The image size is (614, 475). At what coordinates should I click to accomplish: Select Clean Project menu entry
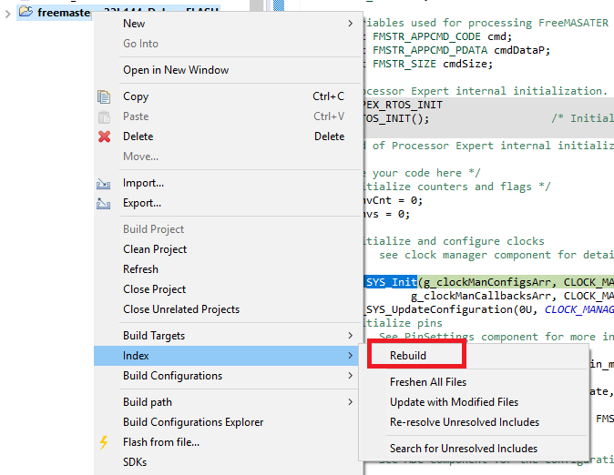pos(155,249)
